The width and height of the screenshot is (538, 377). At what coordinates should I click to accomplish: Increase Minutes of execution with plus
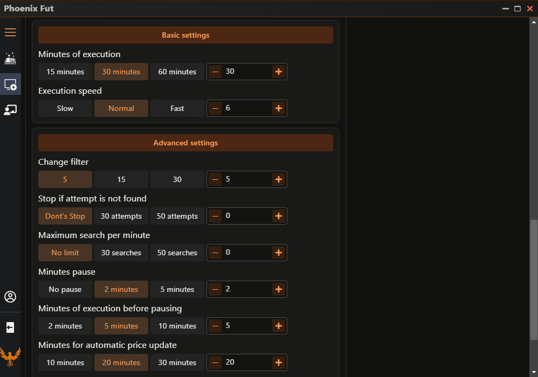pyautogui.click(x=278, y=72)
